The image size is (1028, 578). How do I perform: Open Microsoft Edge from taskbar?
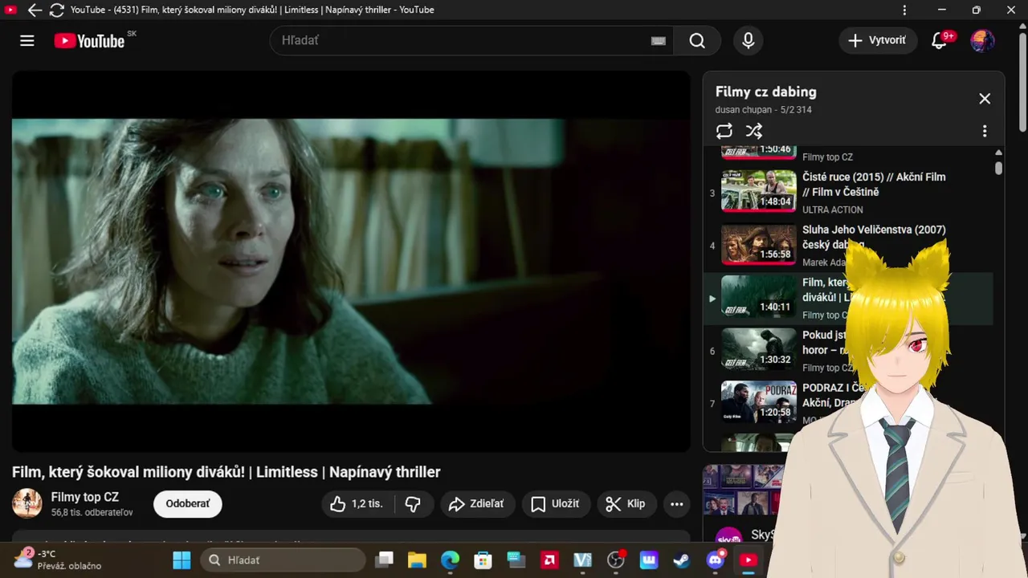[x=450, y=560]
